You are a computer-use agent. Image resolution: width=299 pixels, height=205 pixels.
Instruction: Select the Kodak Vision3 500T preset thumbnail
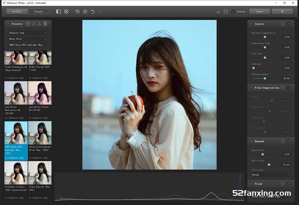(40, 58)
